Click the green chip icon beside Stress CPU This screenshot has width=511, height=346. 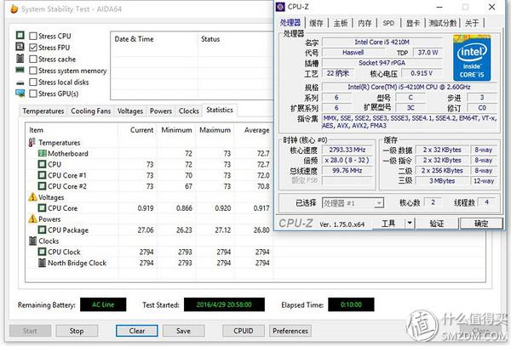tap(20, 35)
